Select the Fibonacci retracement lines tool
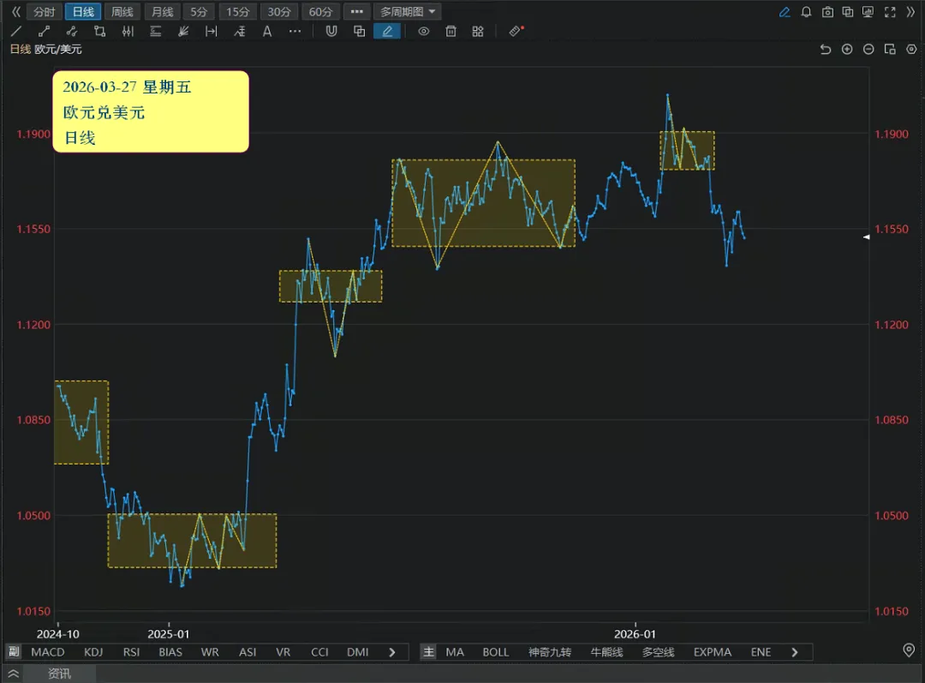Image resolution: width=925 pixels, height=683 pixels. pyautogui.click(x=156, y=32)
